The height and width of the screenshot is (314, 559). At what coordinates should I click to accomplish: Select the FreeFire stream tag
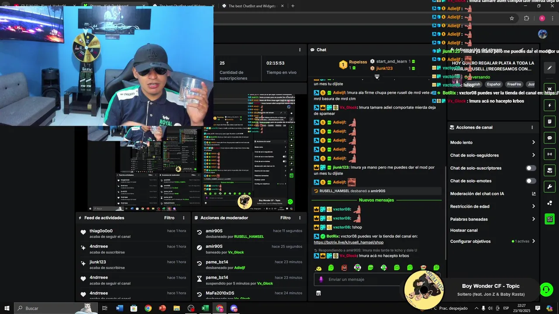(x=514, y=84)
